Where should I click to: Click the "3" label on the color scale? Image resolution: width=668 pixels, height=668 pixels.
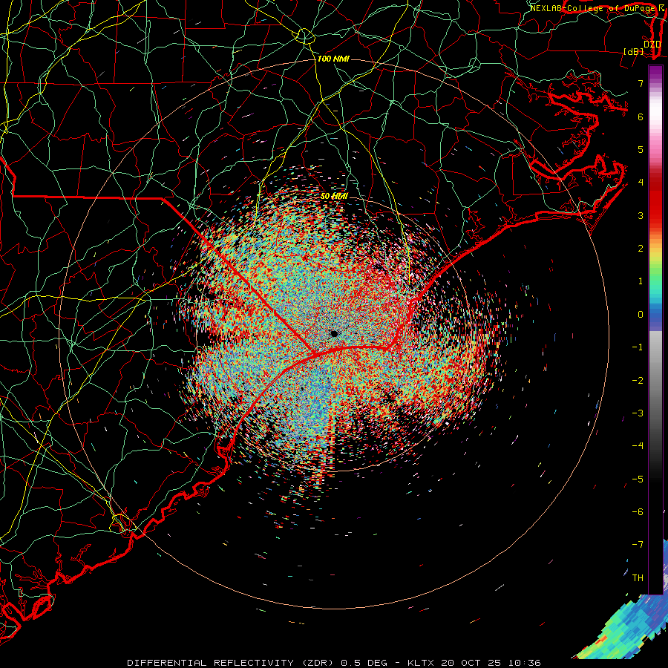point(641,215)
